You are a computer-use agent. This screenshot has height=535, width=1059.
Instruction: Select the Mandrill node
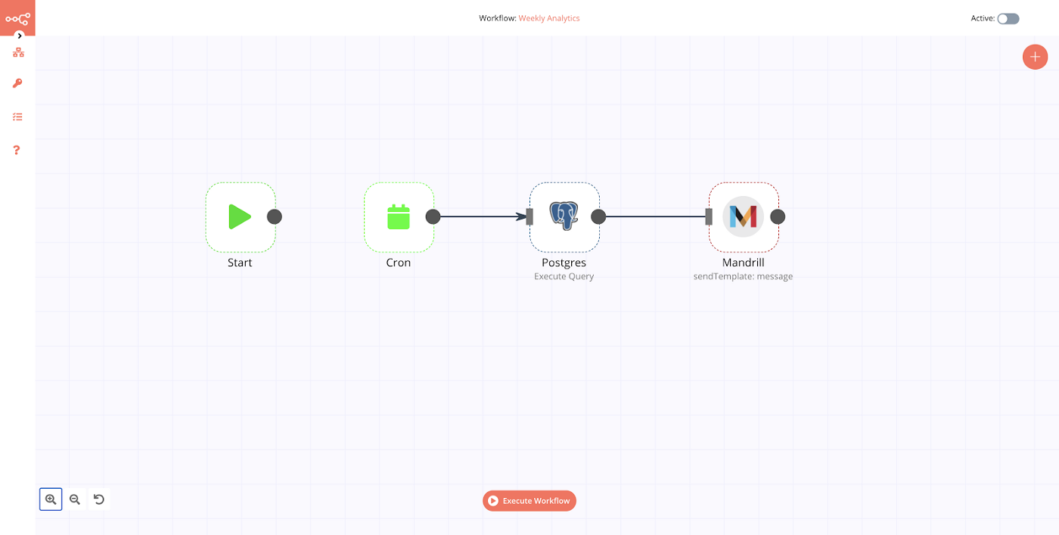744,217
